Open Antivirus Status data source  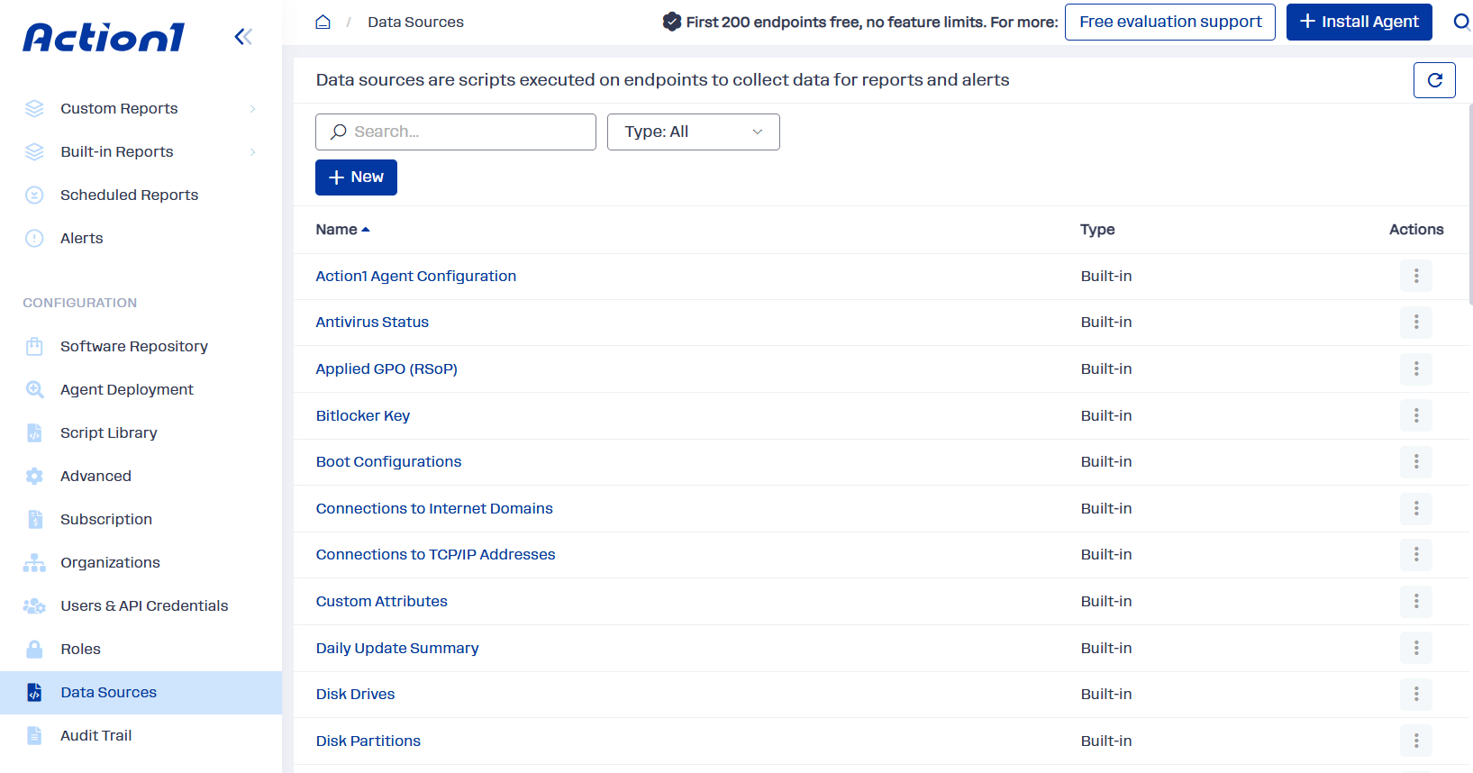click(372, 322)
